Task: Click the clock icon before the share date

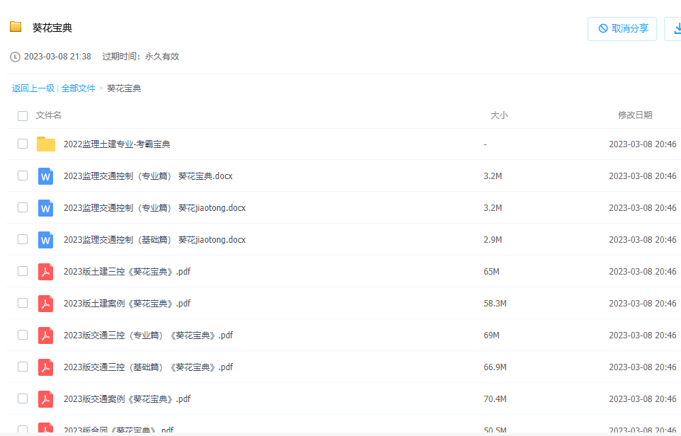Action: (x=13, y=56)
